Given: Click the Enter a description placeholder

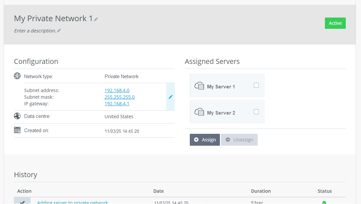Looking at the screenshot, I should pyautogui.click(x=35, y=31).
